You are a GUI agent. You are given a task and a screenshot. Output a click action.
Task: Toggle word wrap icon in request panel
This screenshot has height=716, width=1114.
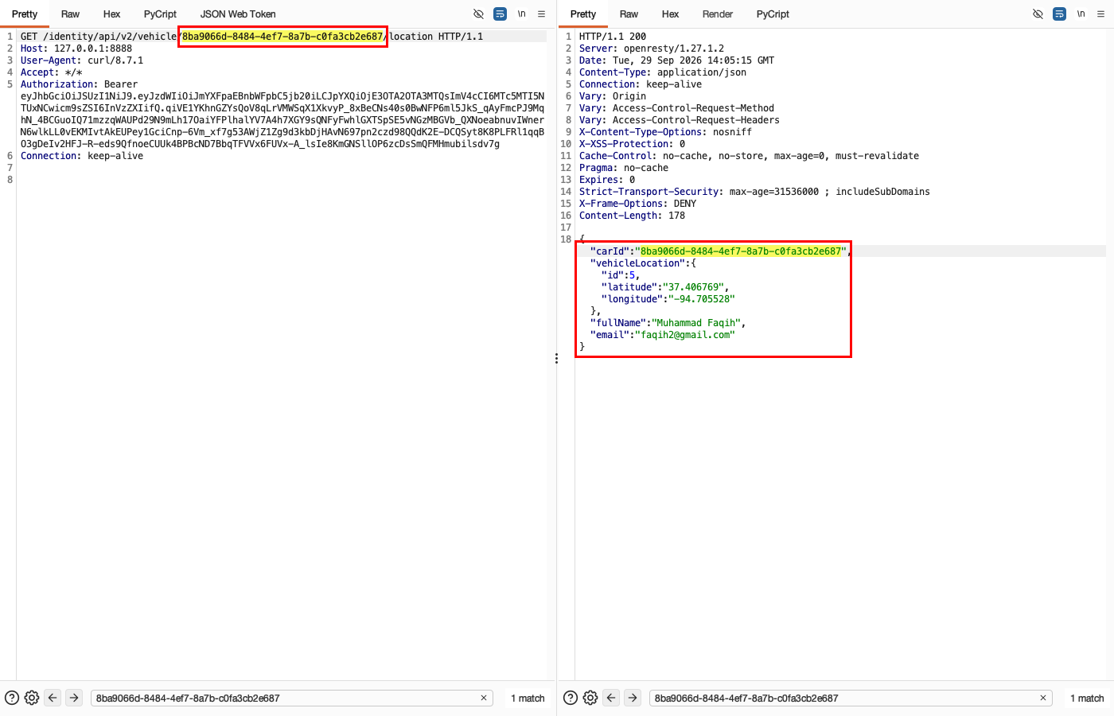(x=500, y=14)
